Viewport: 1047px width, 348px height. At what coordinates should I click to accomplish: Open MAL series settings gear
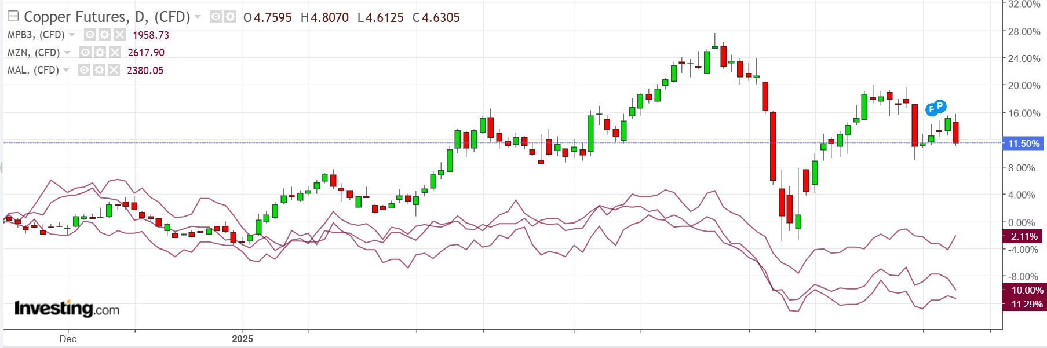point(99,70)
